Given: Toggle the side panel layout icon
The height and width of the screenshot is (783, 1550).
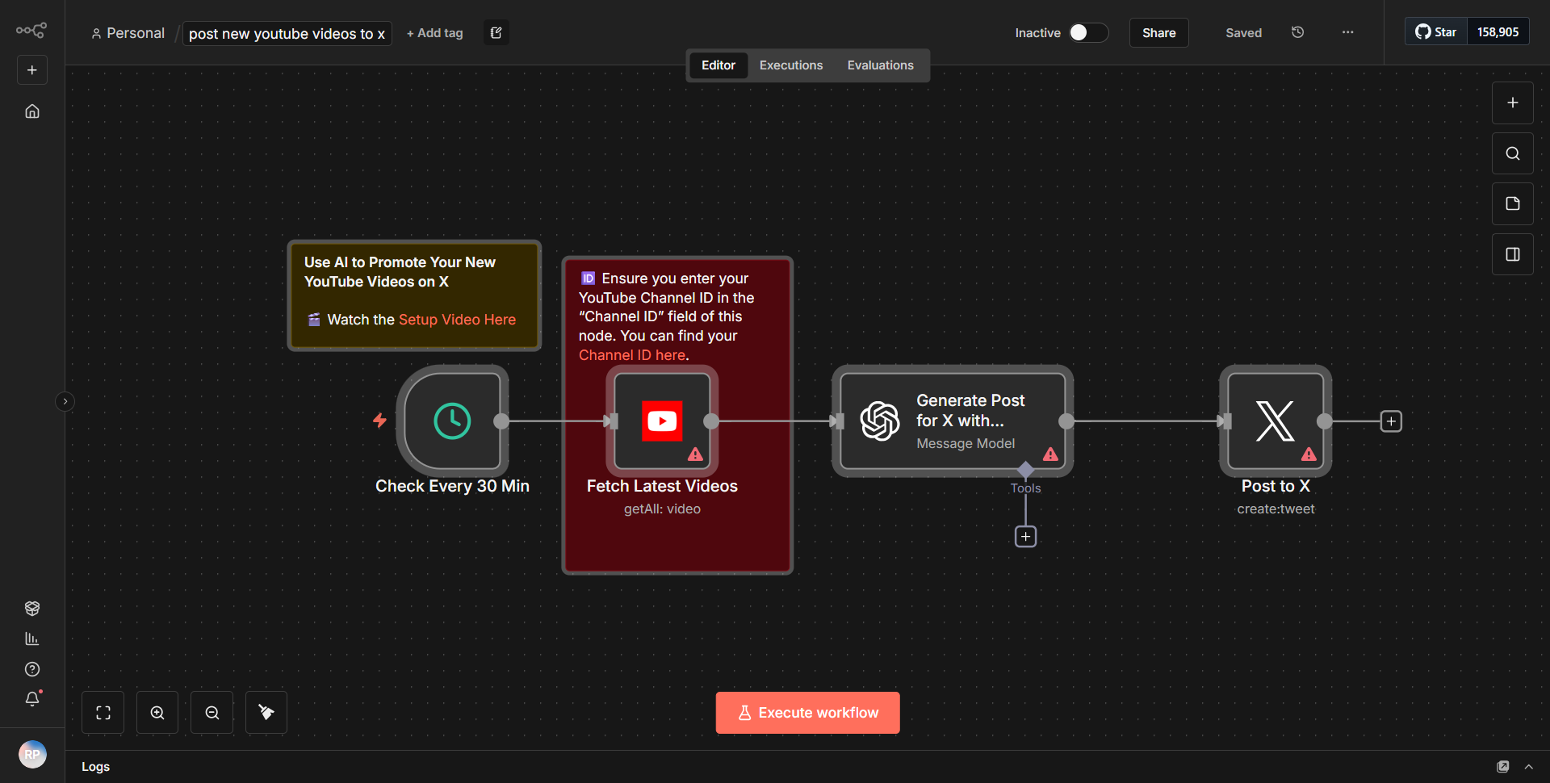Looking at the screenshot, I should (x=1512, y=254).
